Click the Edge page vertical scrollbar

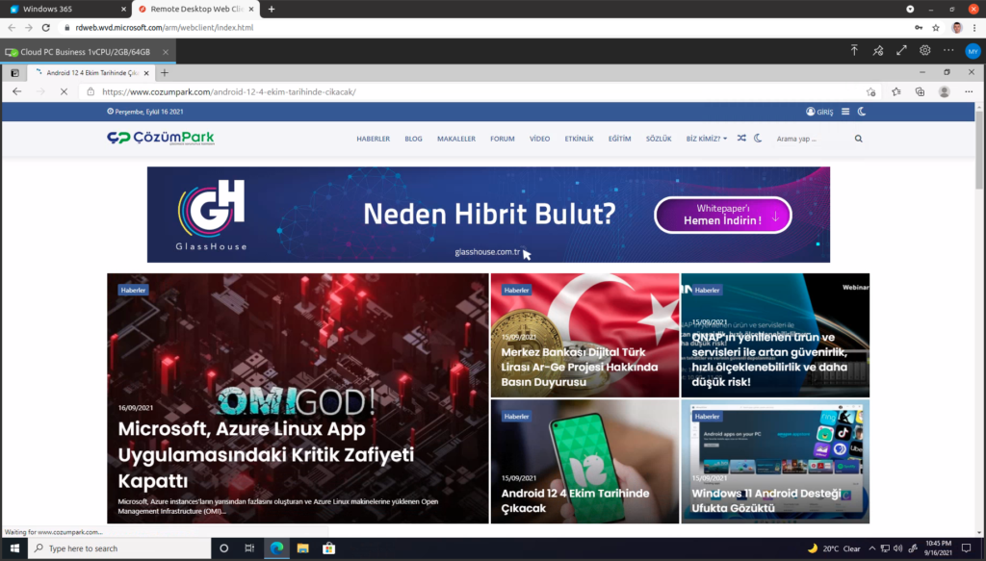[x=979, y=151]
